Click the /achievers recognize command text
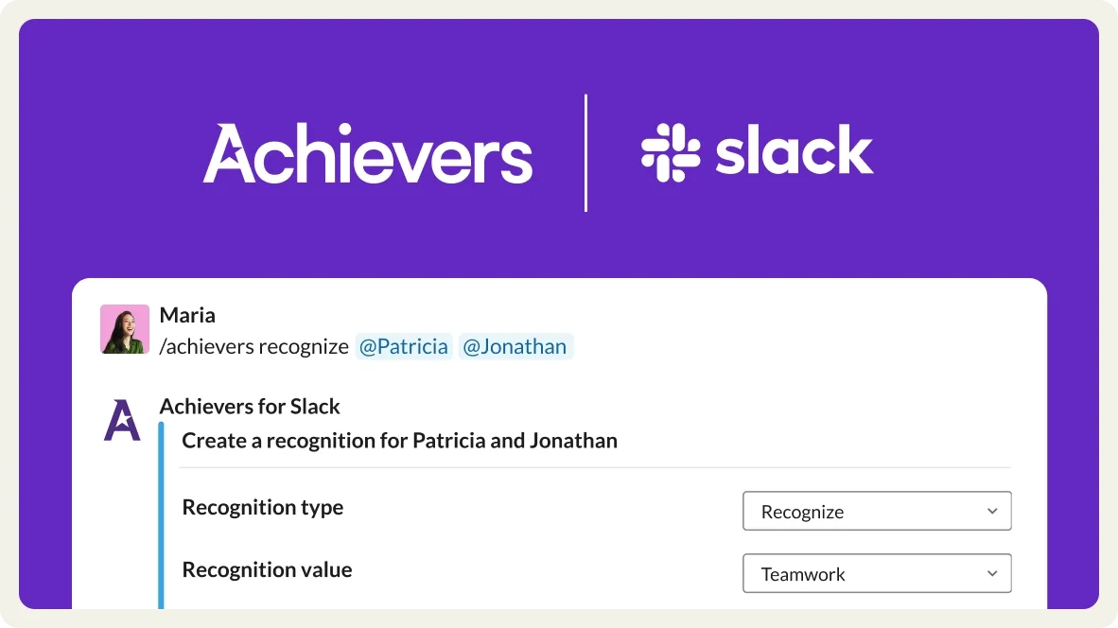 [x=254, y=346]
